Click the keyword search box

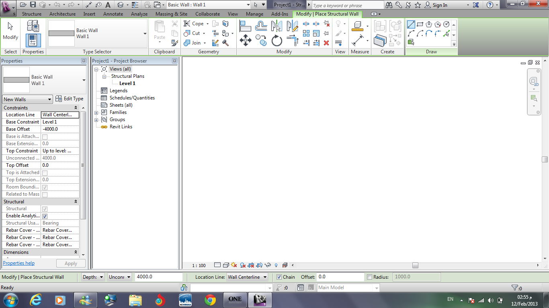[x=347, y=5]
